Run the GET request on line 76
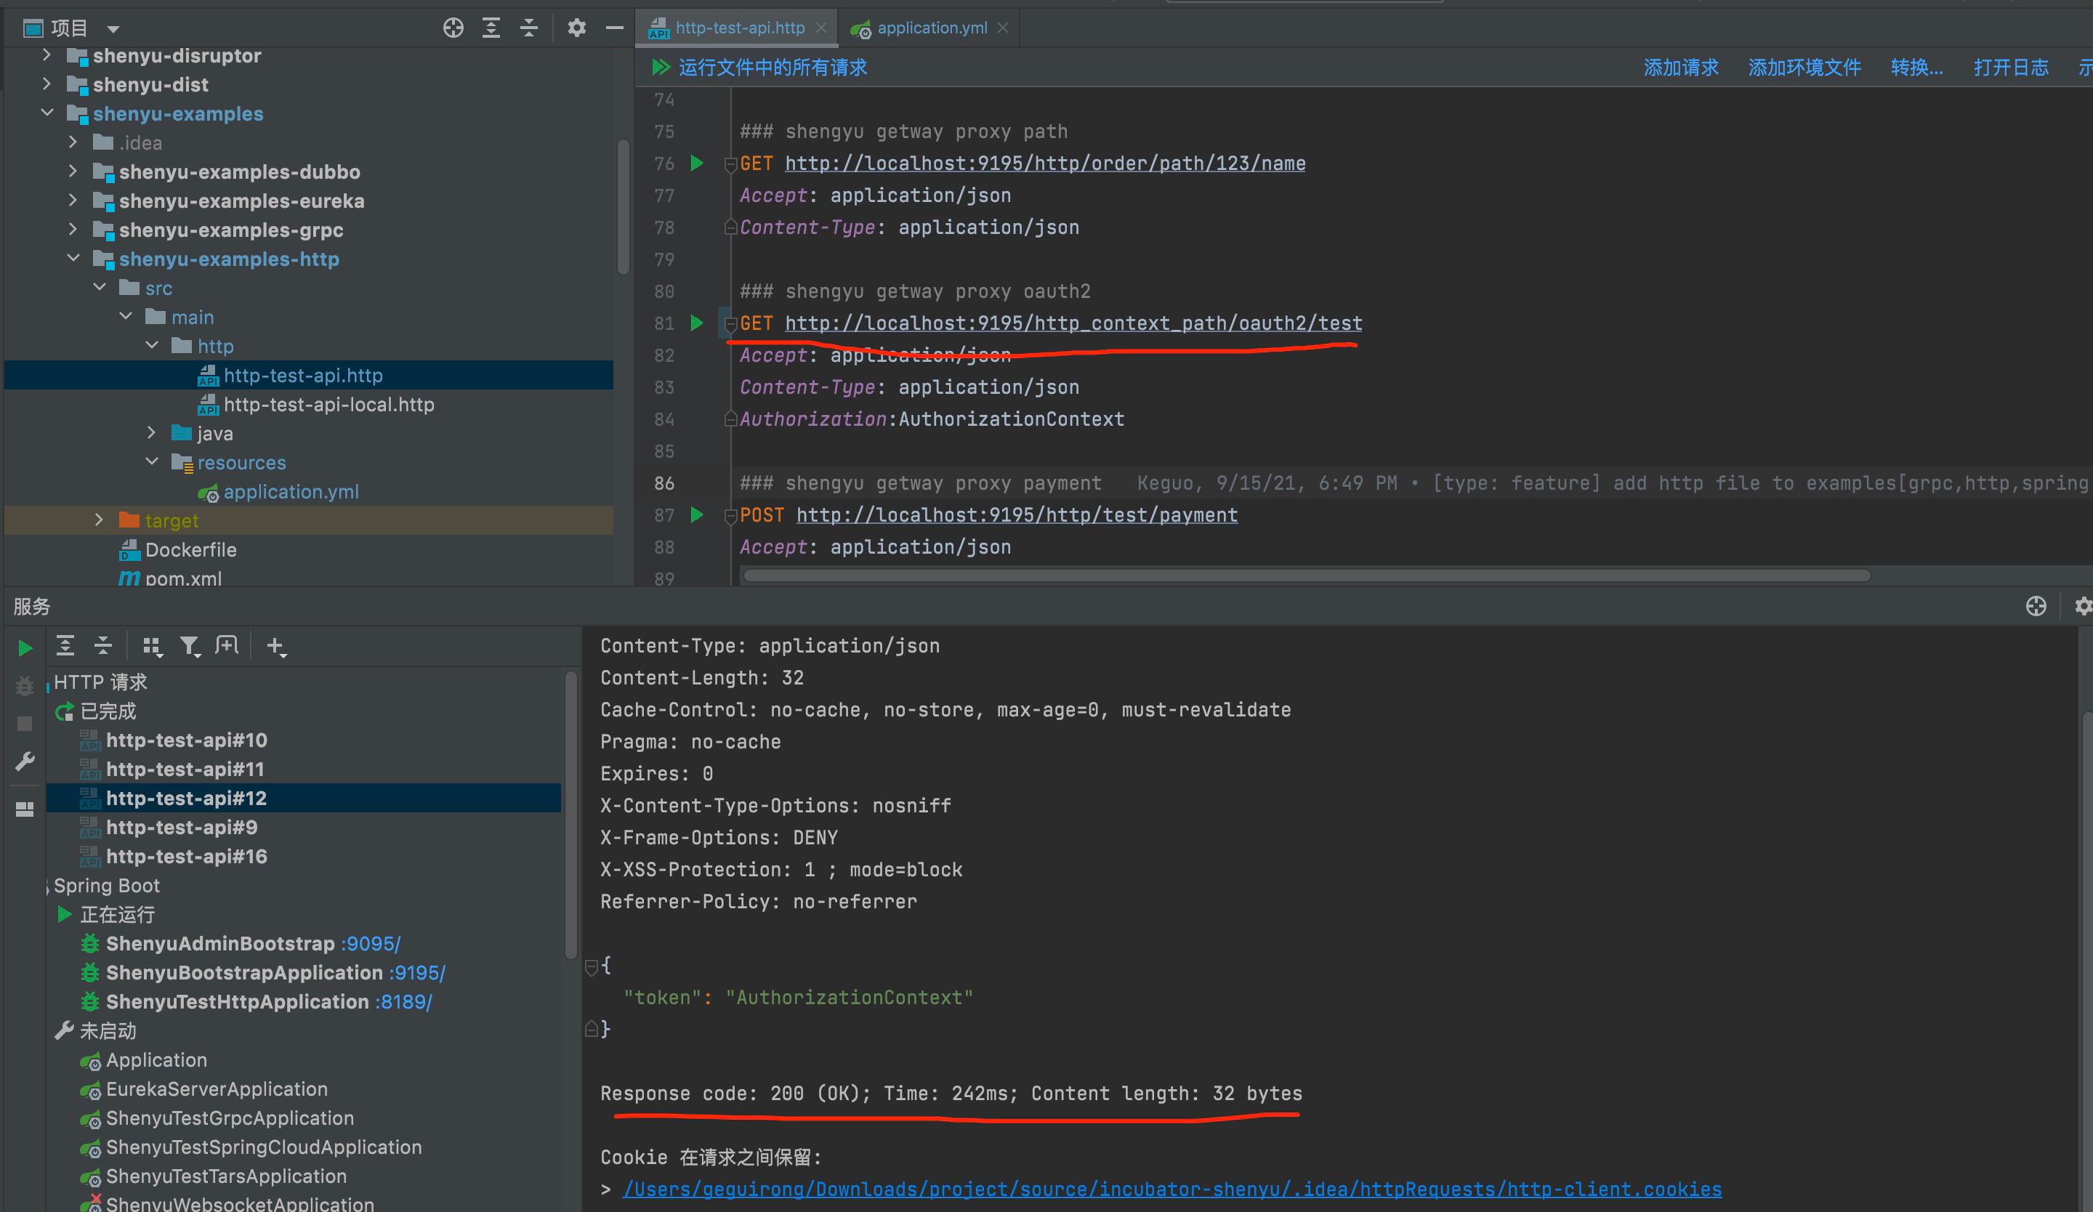 (x=697, y=163)
